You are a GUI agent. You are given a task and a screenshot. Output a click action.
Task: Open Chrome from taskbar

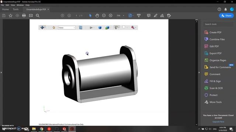click(x=42, y=129)
